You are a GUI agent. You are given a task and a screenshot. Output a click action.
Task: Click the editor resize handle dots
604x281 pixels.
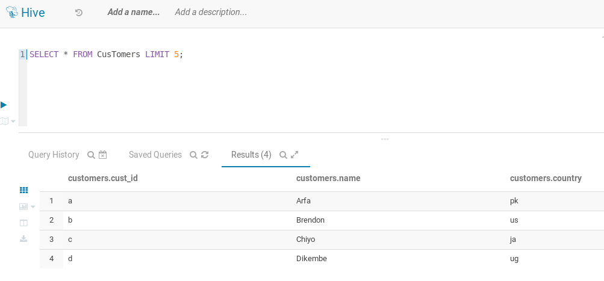(384, 139)
